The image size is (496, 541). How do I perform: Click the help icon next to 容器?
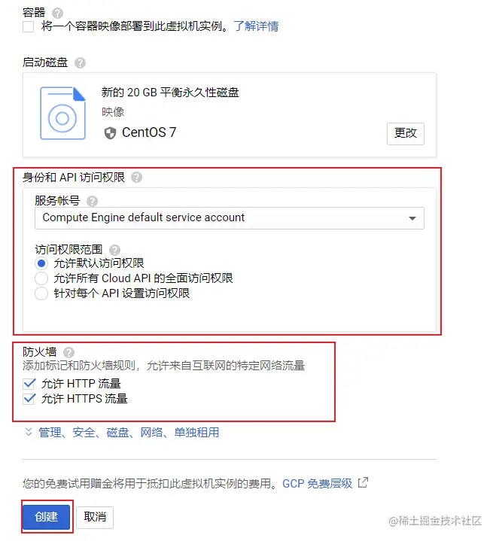click(x=57, y=13)
